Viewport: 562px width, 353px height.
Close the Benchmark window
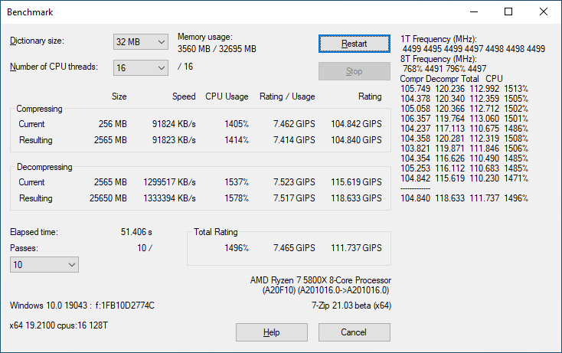coord(544,12)
